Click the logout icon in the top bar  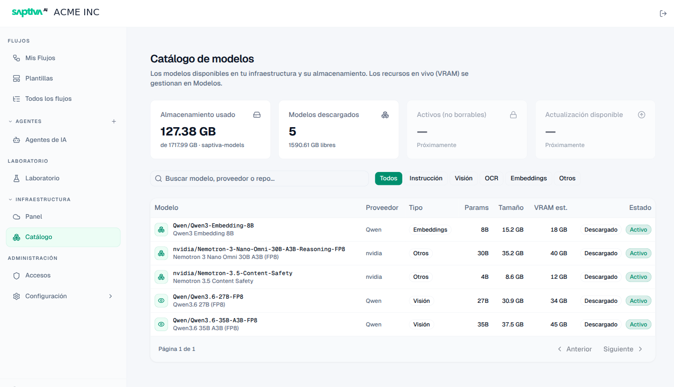(x=663, y=13)
